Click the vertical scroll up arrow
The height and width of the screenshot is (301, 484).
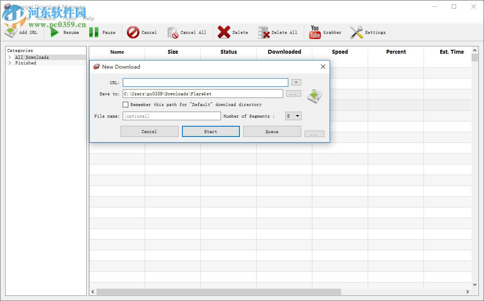click(x=475, y=50)
